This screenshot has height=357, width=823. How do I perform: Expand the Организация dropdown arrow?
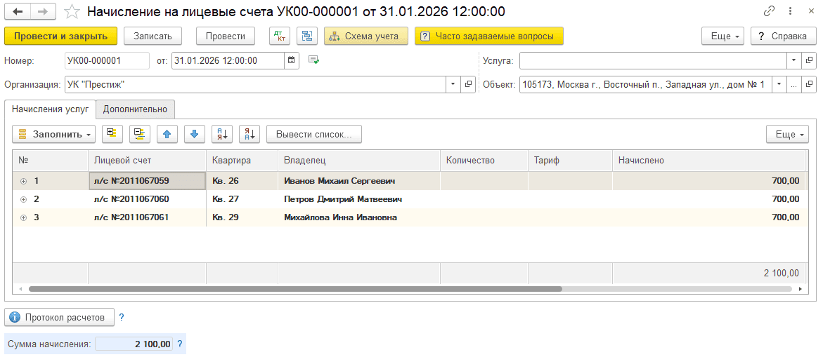(453, 85)
